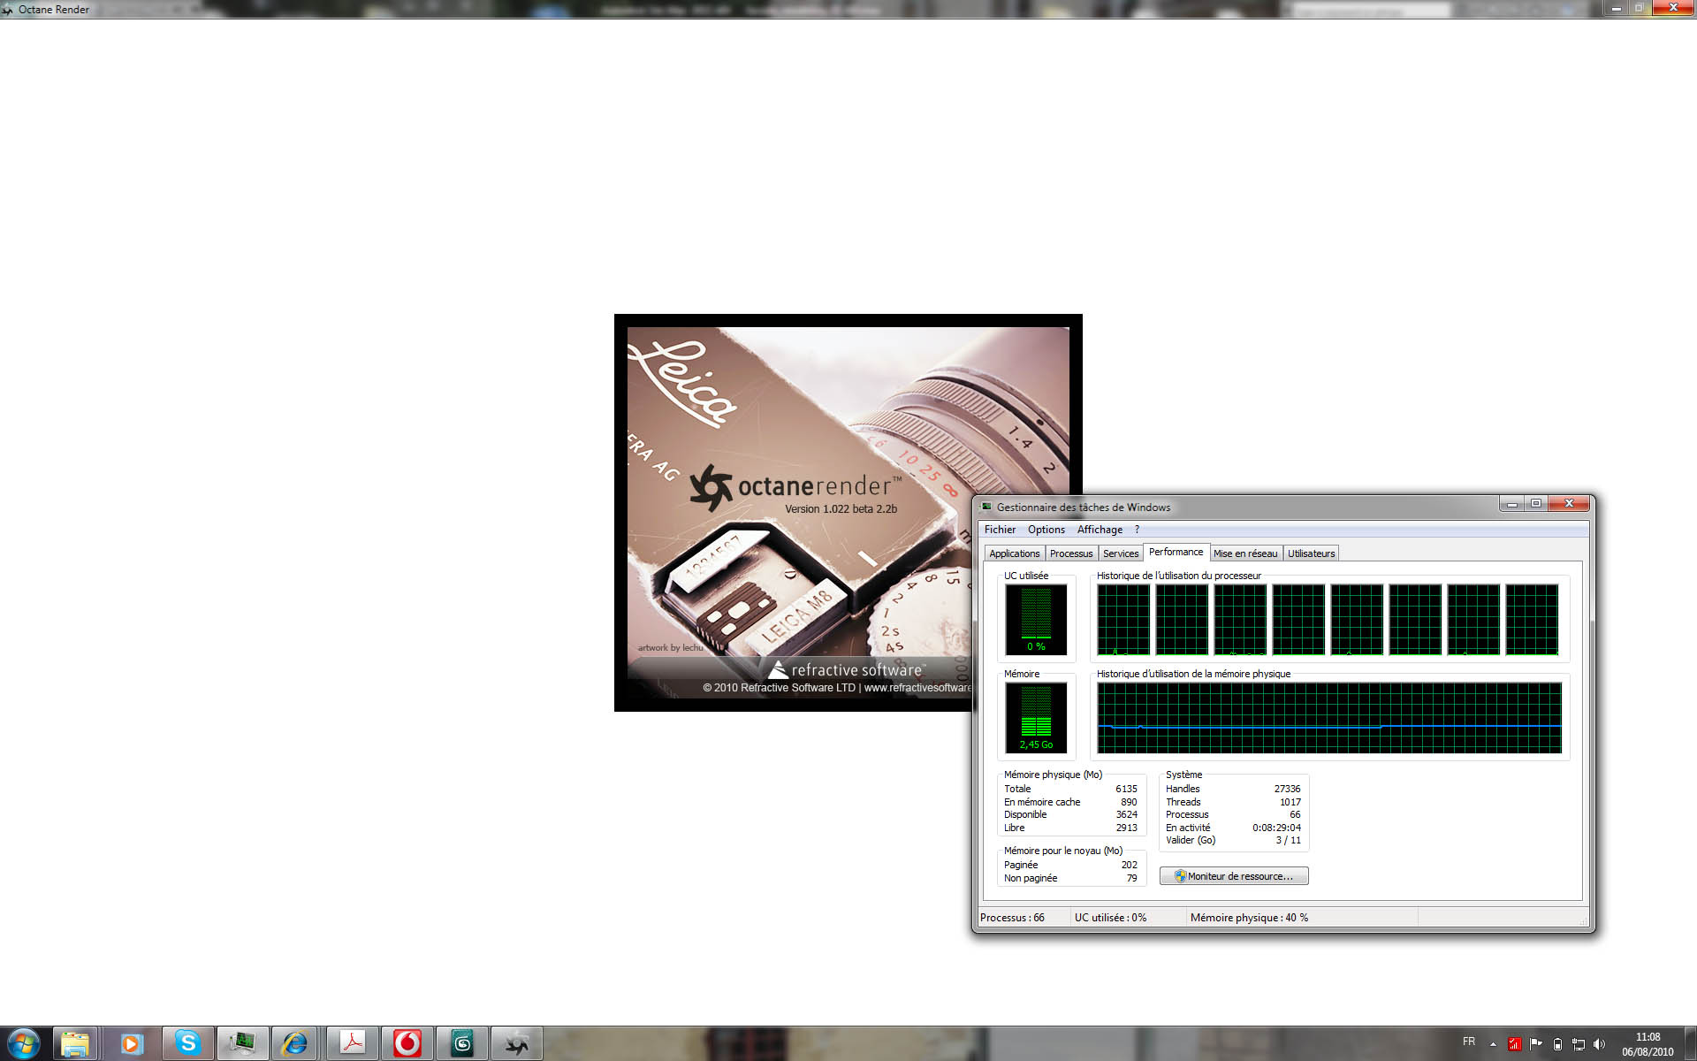This screenshot has height=1061, width=1697.
Task: Open Windows Explorer folder icon
Action: click(75, 1043)
